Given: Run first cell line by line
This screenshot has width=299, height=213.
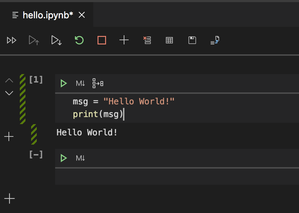Looking at the screenshot, I should (x=98, y=84).
